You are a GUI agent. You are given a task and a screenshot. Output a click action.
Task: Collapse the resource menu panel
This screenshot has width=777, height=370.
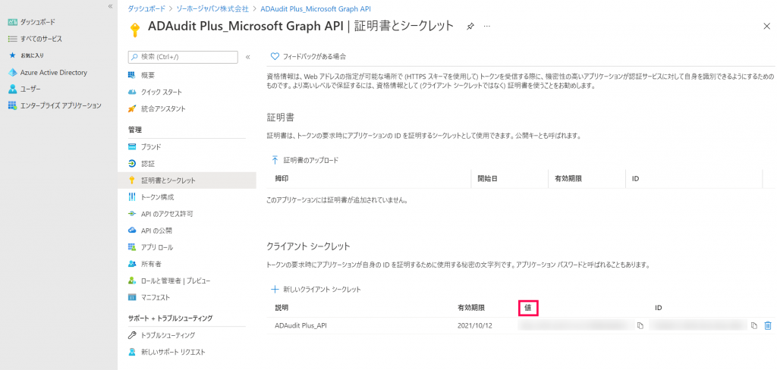click(247, 57)
